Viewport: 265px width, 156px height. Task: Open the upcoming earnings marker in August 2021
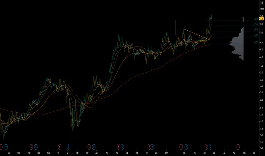pyautogui.click(x=238, y=147)
